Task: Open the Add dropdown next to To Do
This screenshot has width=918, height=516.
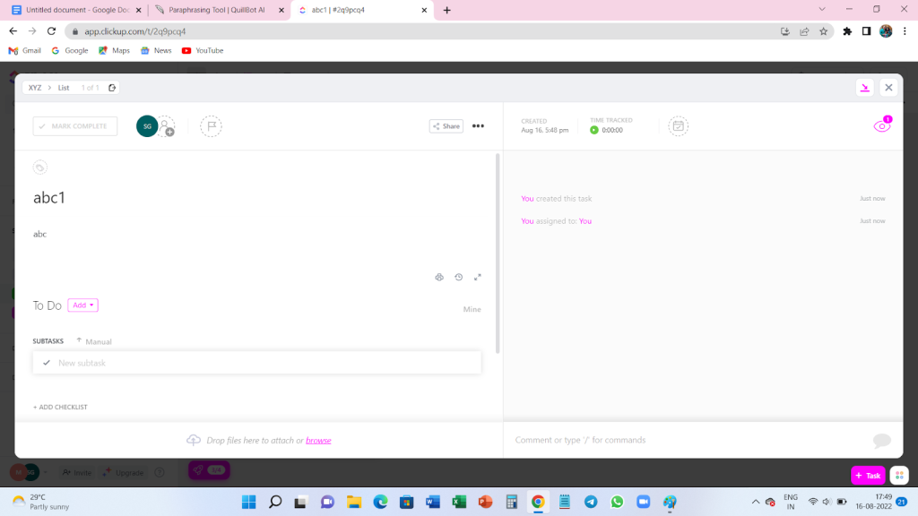Action: click(x=82, y=305)
